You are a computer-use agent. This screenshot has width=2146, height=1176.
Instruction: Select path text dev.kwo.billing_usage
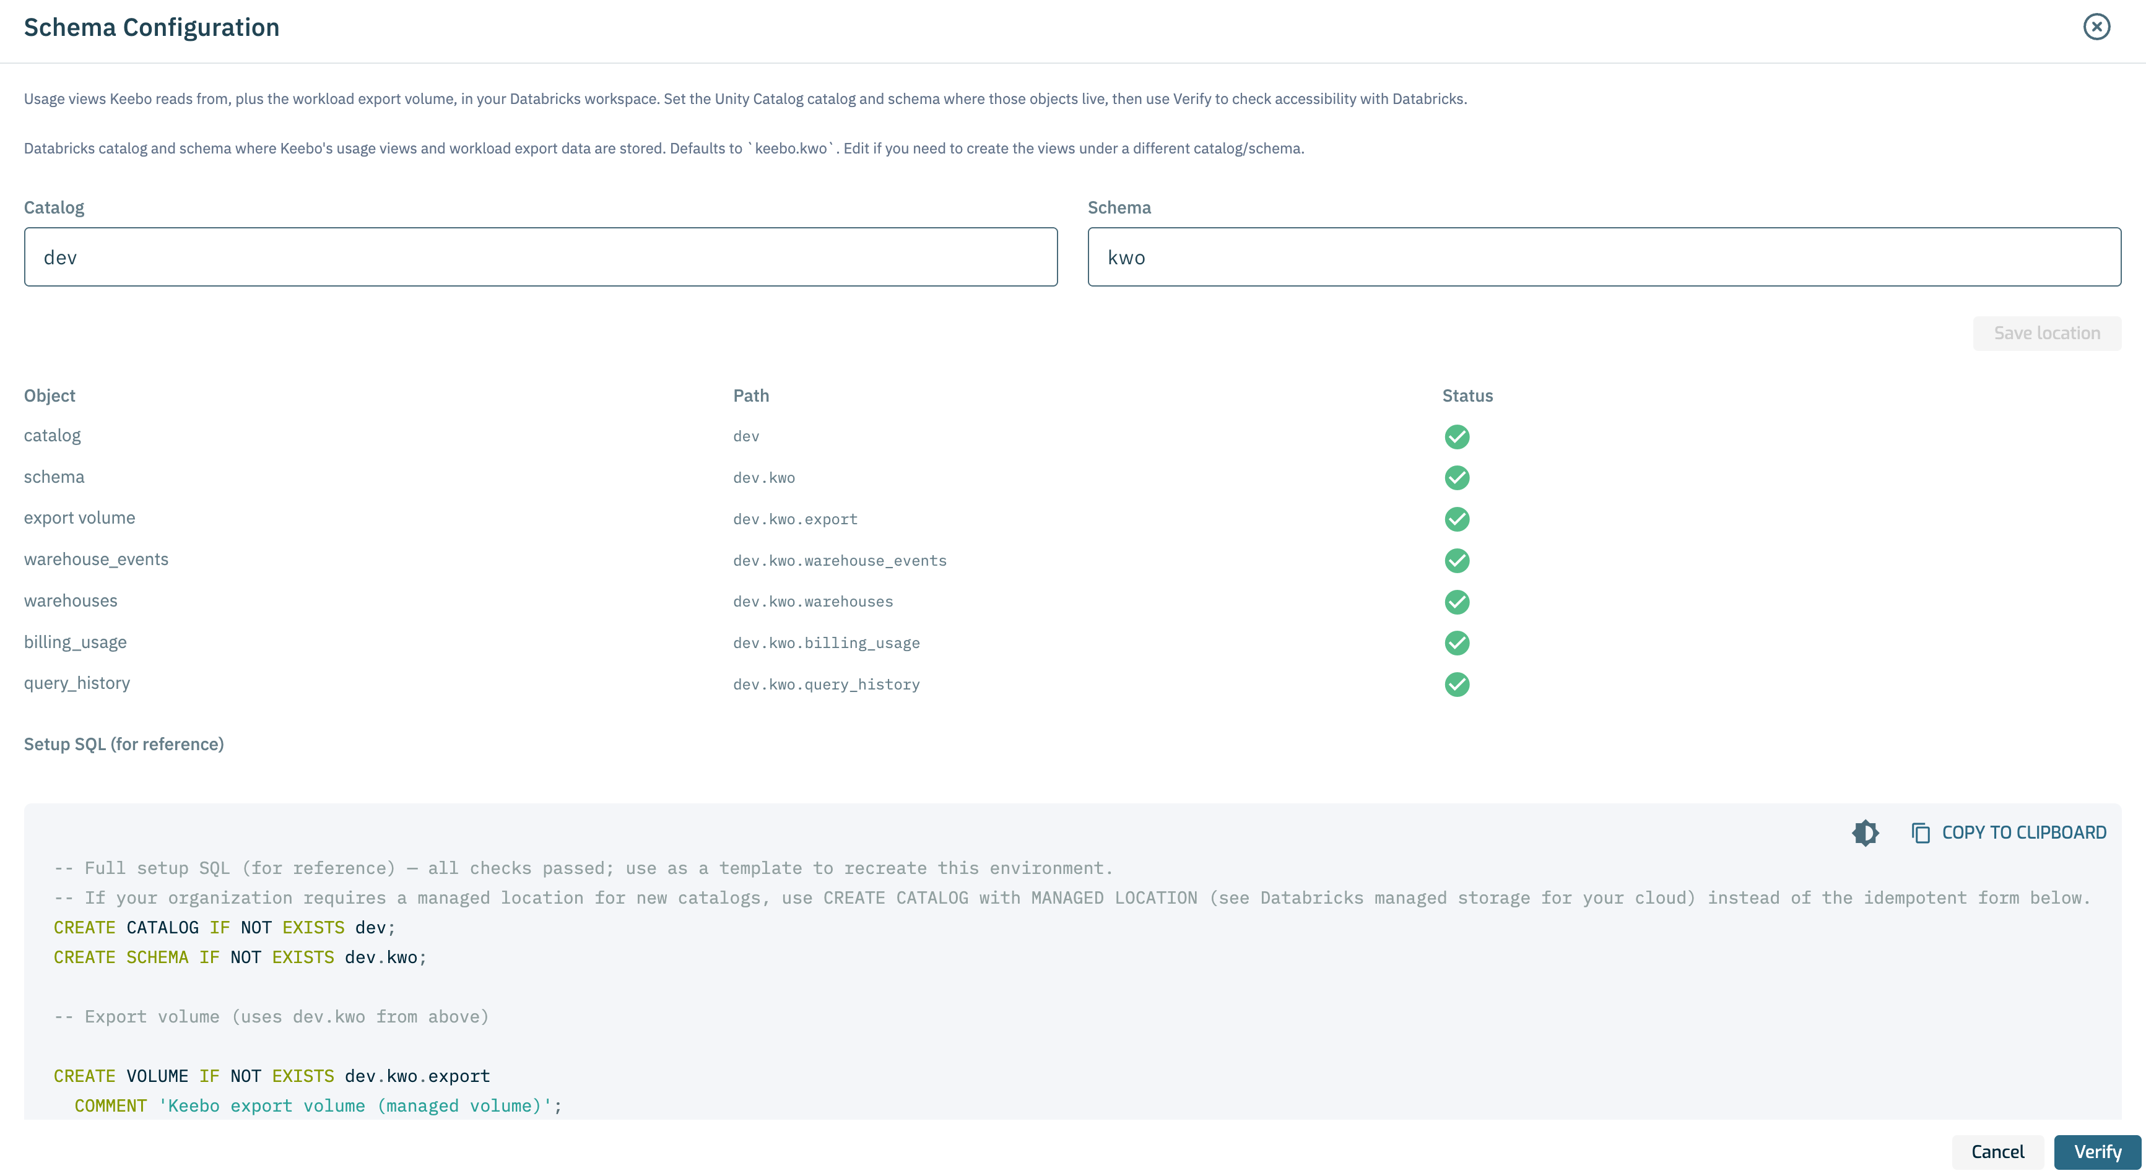coord(825,643)
